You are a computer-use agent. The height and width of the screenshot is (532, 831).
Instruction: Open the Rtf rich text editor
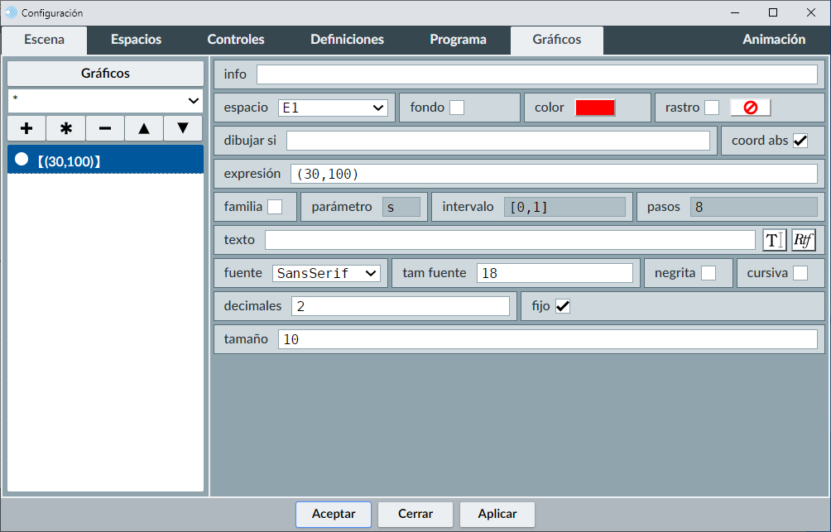[803, 240]
